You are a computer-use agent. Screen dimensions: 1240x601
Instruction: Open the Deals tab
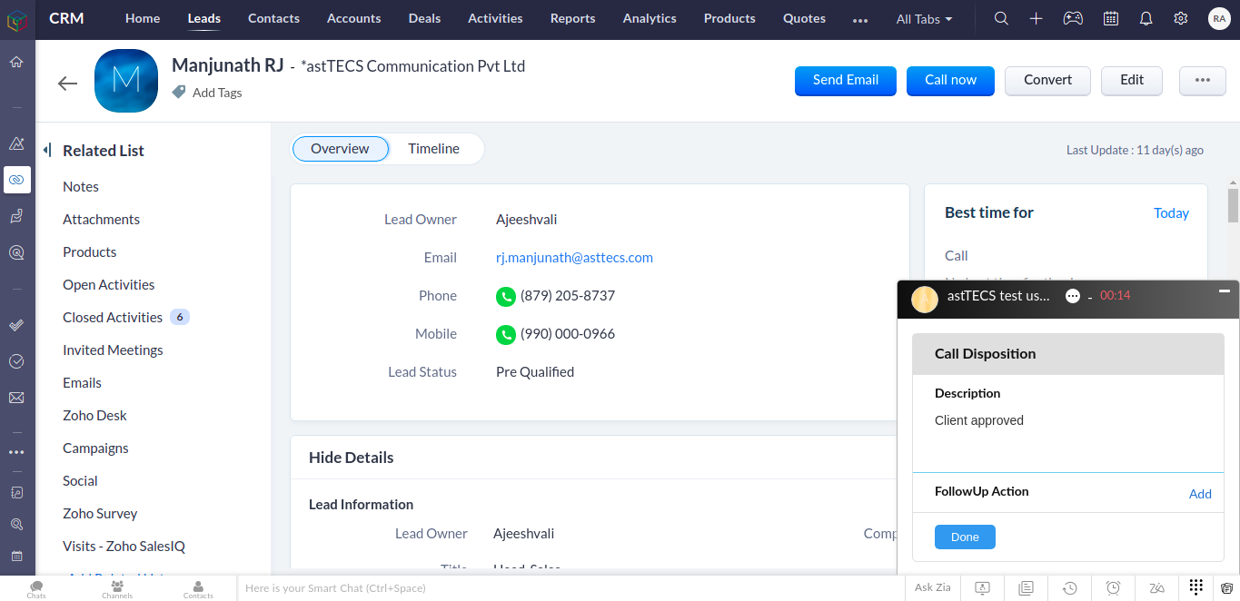pyautogui.click(x=424, y=18)
